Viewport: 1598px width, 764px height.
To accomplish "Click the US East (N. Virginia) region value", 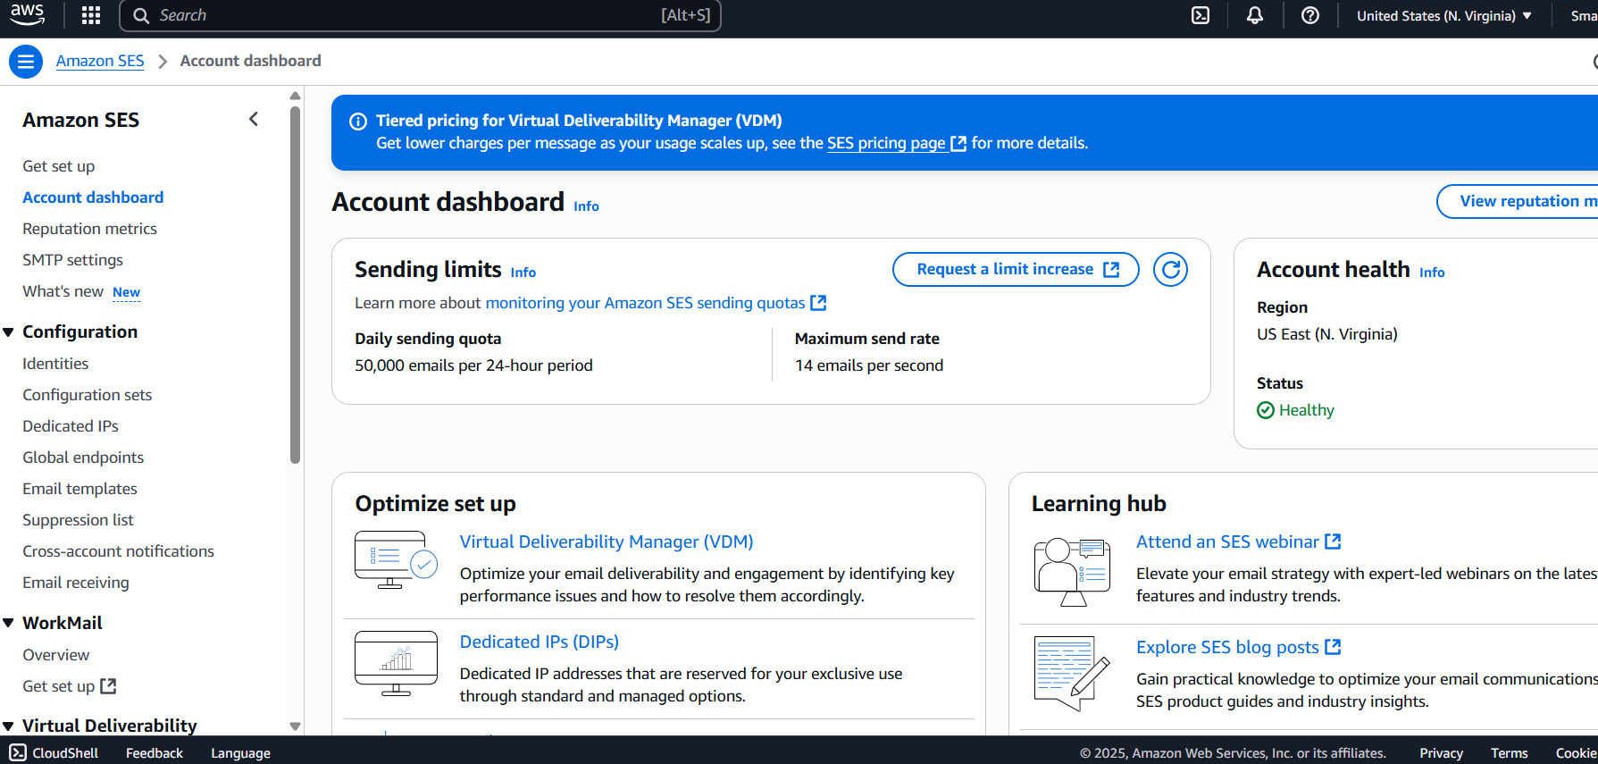I will (1327, 334).
